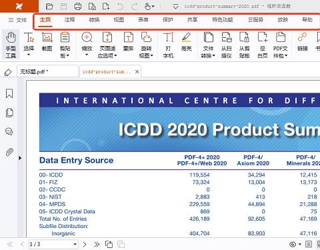
Task: Click the Redo arrow icon
Action: pos(135,7)
